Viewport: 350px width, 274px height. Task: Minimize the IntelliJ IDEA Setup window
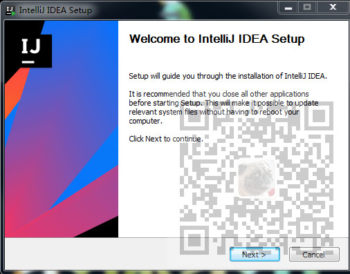click(288, 8)
